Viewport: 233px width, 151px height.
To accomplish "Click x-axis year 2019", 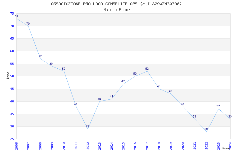I will (171, 146).
